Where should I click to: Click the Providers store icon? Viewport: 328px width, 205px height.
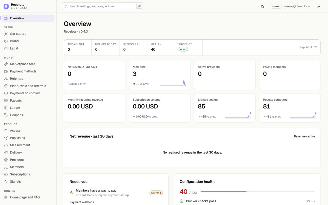[6, 160]
